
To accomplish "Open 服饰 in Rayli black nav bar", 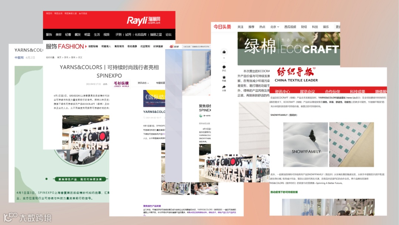I will (x=49, y=34).
